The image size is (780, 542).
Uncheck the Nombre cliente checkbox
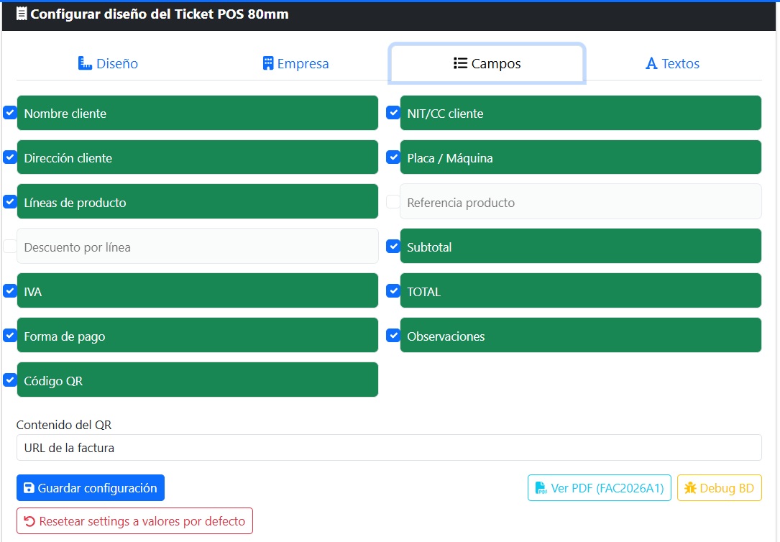click(x=10, y=113)
